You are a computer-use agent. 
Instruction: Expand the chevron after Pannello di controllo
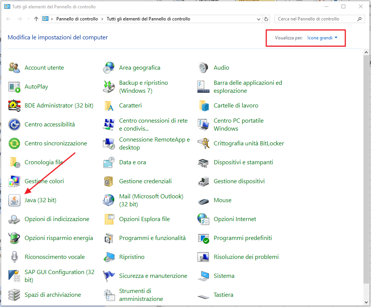[x=102, y=19]
